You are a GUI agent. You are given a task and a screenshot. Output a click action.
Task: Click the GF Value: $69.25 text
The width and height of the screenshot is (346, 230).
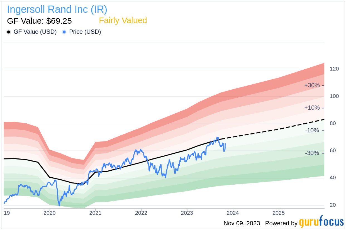39,21
